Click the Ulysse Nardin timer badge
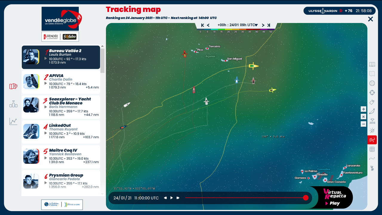 339,11
